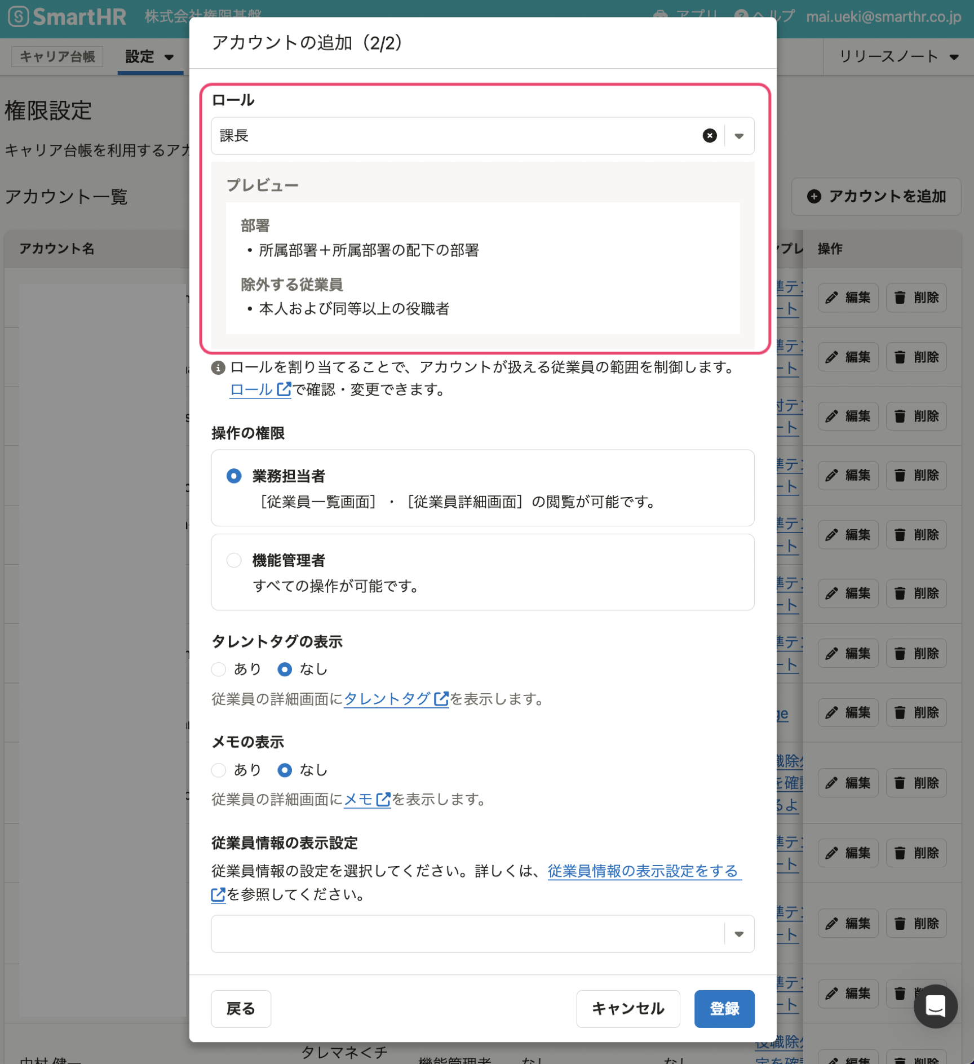Enable あり for メモの表示
974x1064 pixels.
point(219,770)
